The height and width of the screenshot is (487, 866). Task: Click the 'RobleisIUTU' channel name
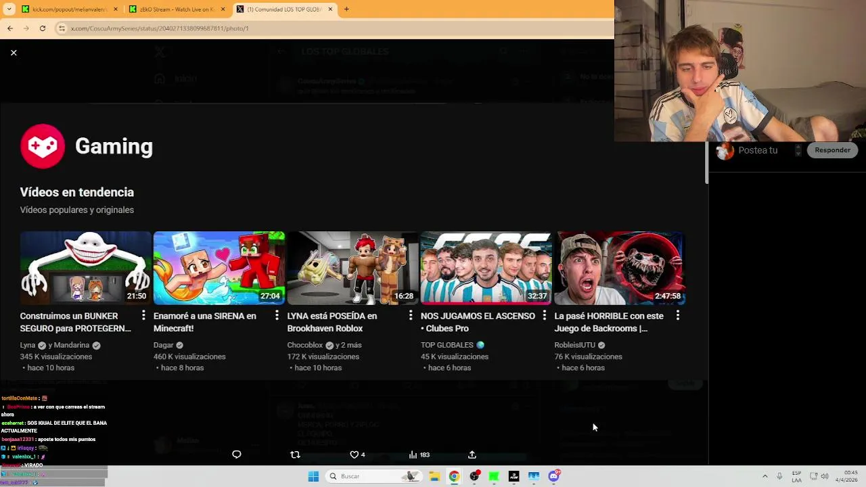[574, 345]
